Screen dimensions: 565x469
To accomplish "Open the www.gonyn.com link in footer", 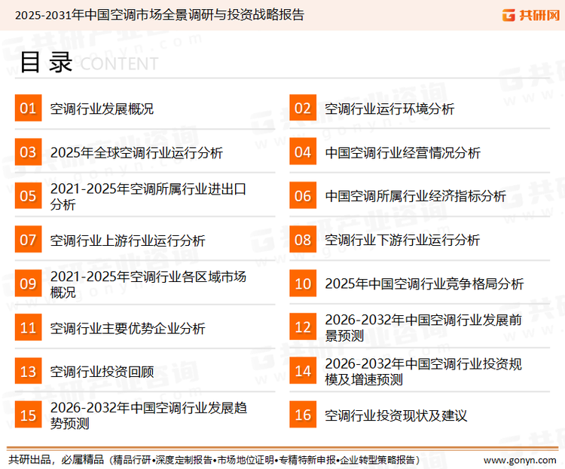I will pyautogui.click(x=520, y=461).
